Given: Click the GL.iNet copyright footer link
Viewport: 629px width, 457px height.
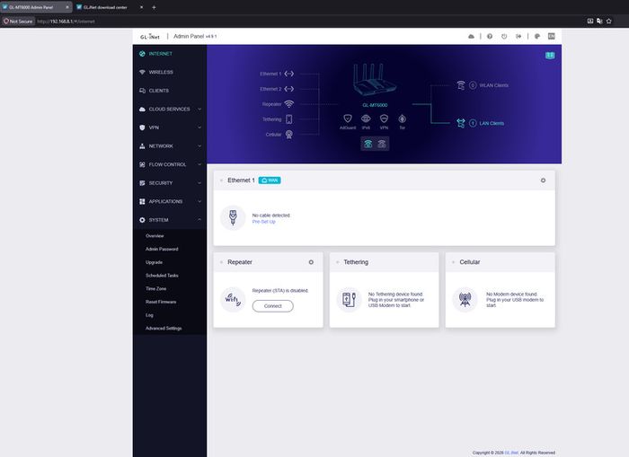Looking at the screenshot, I should coord(511,453).
